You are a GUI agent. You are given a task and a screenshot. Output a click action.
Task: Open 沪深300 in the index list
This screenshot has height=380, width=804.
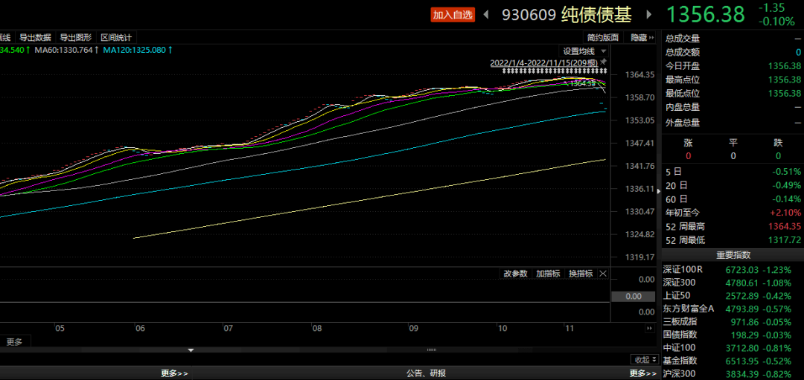coord(678,373)
